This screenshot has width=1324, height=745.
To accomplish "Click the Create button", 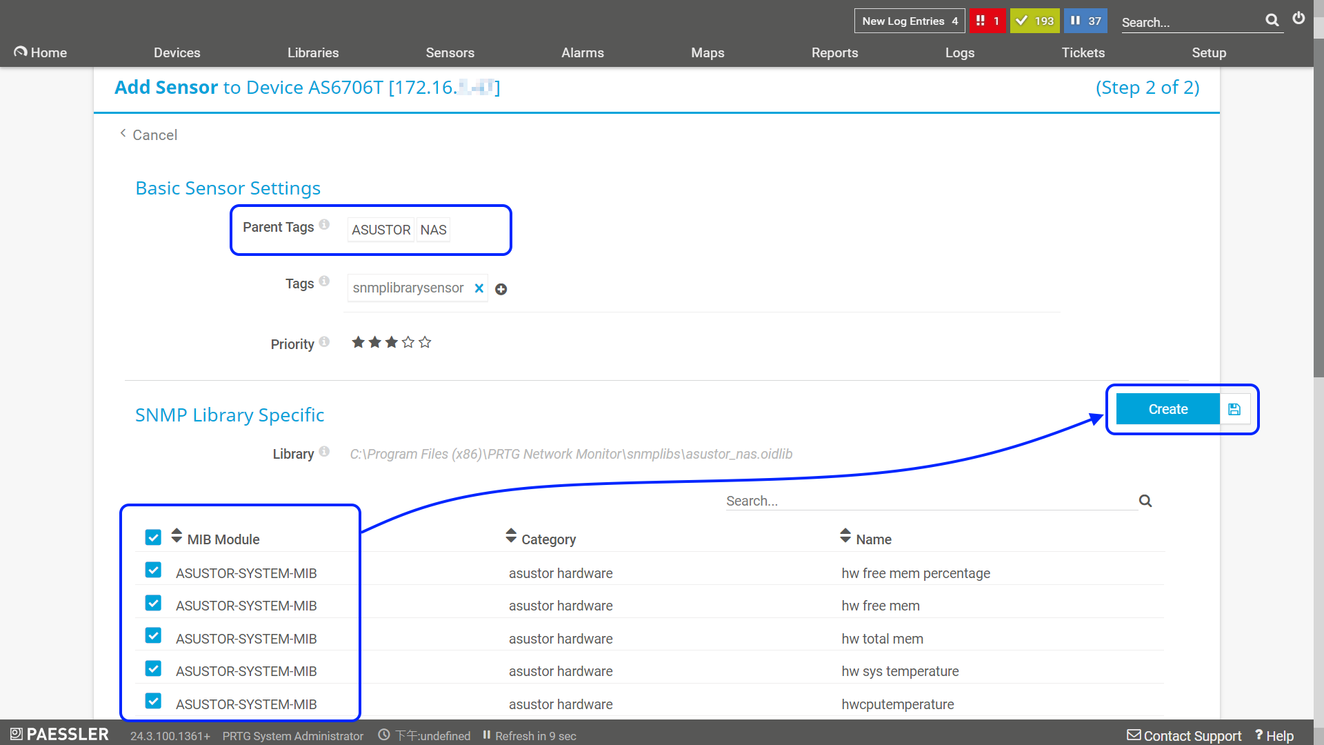I will click(x=1168, y=409).
